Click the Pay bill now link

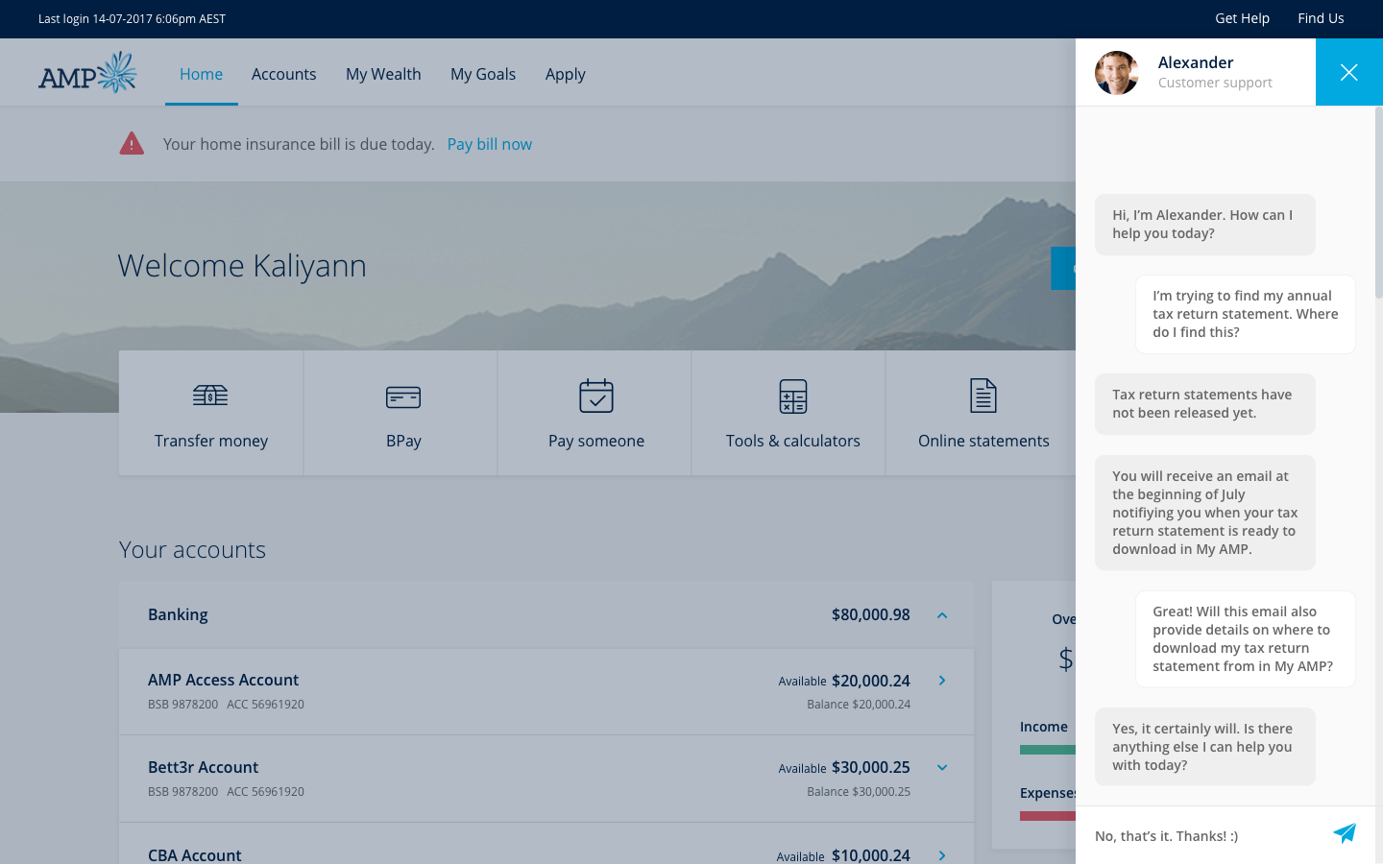click(490, 144)
